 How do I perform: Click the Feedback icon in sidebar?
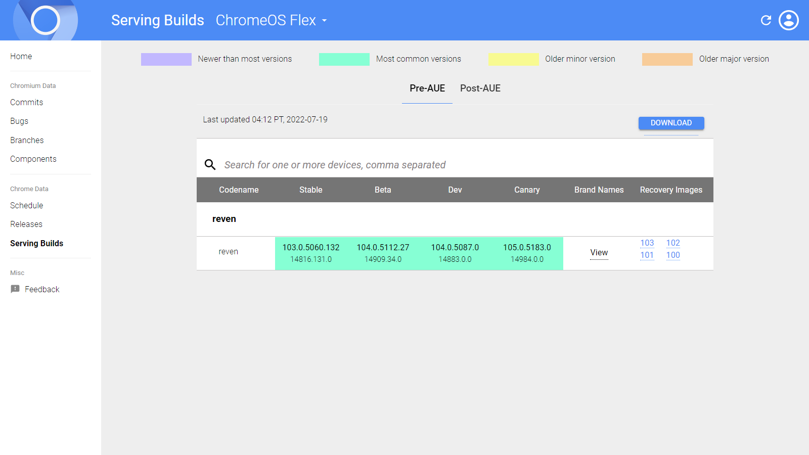[x=15, y=289]
